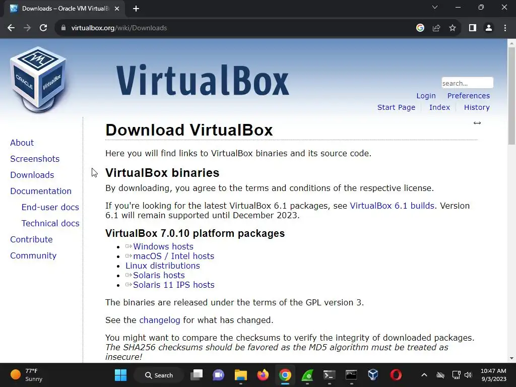
Task: Open the terminal icon in the taskbar
Action: (329, 375)
